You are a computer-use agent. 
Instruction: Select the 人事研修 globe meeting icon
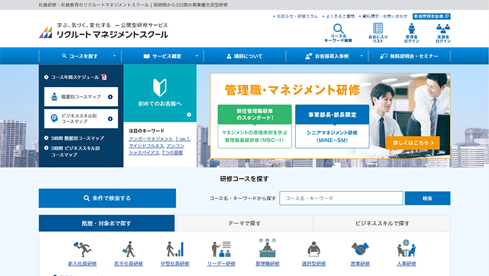click(406, 248)
